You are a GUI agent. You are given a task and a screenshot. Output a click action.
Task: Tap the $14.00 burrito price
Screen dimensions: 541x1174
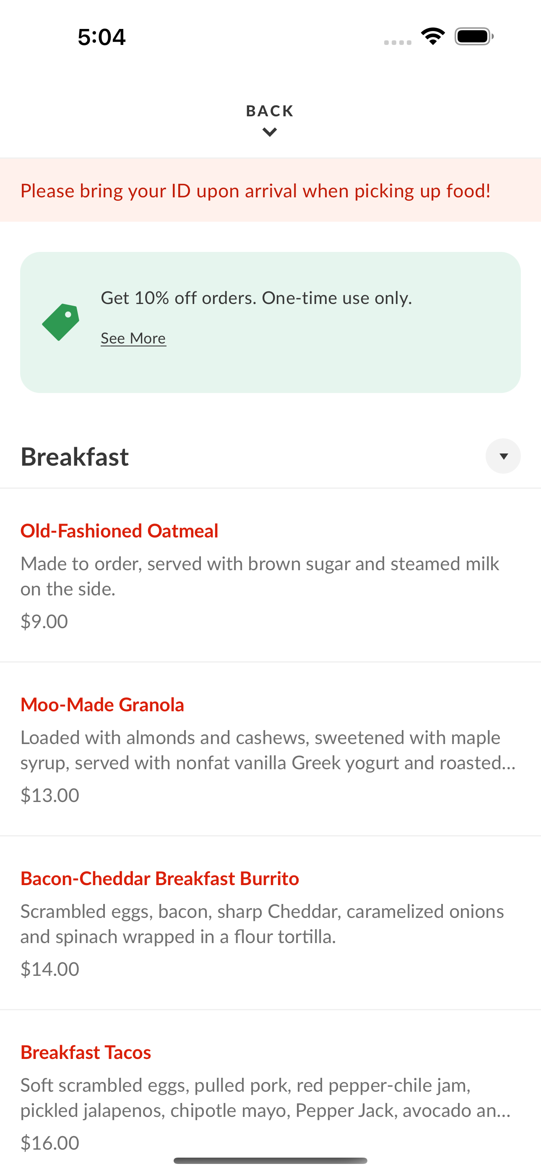coord(50,969)
